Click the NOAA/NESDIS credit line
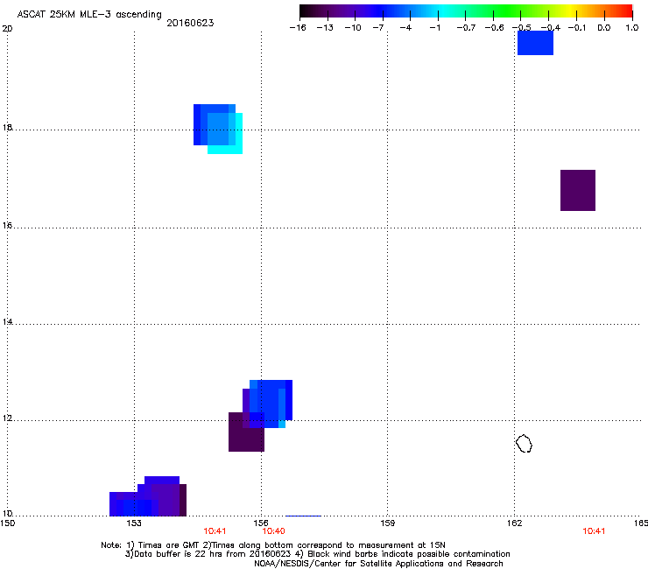 (378, 564)
